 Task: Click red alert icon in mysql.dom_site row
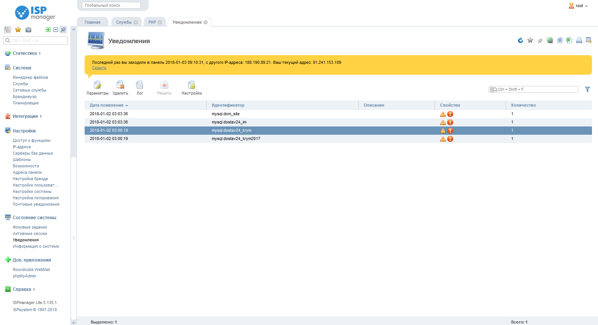pyautogui.click(x=450, y=114)
